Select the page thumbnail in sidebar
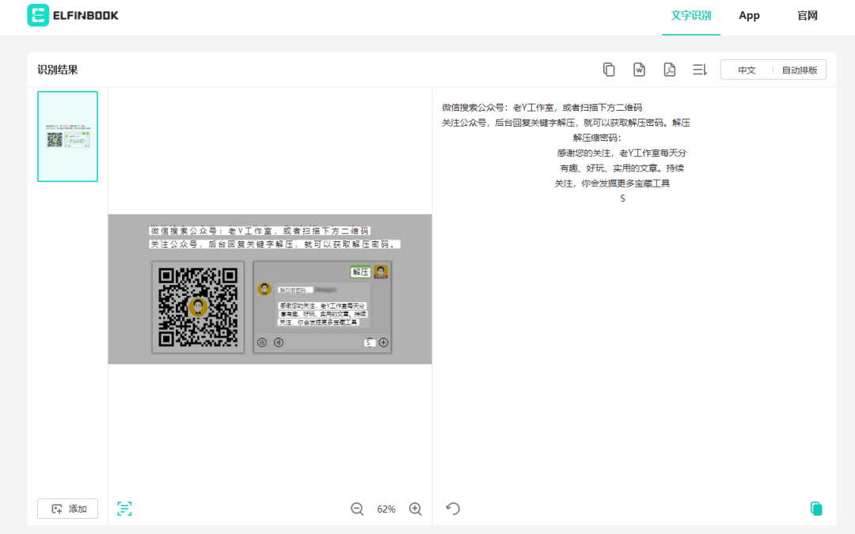Viewport: 855px width, 534px height. click(x=68, y=137)
